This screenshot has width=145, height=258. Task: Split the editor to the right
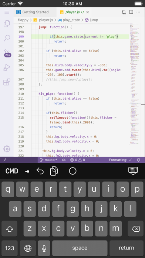[x=131, y=12]
